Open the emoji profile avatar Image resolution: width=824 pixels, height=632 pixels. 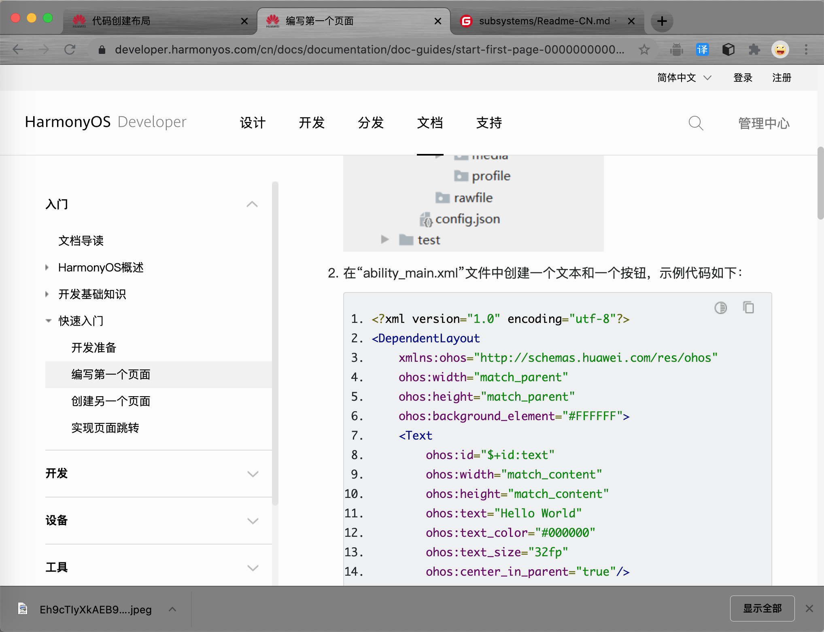coord(780,49)
